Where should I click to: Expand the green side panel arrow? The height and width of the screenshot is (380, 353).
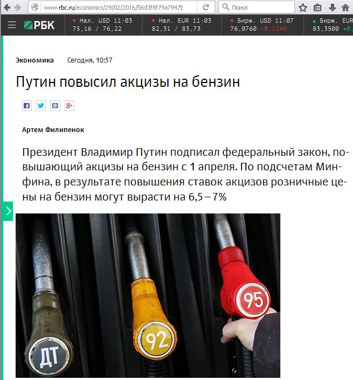point(8,211)
